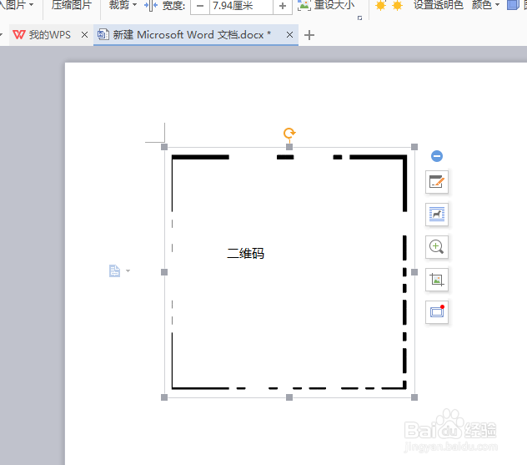Click the orange rotate handle above image
This screenshot has height=465, width=527.
click(289, 134)
